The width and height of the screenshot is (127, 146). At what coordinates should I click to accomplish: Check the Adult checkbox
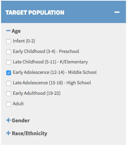click(9, 104)
